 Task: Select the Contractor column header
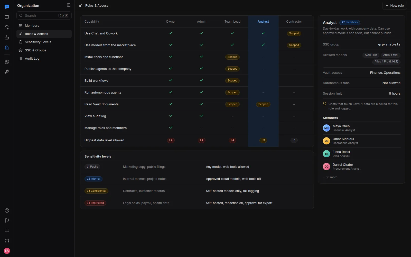(294, 22)
